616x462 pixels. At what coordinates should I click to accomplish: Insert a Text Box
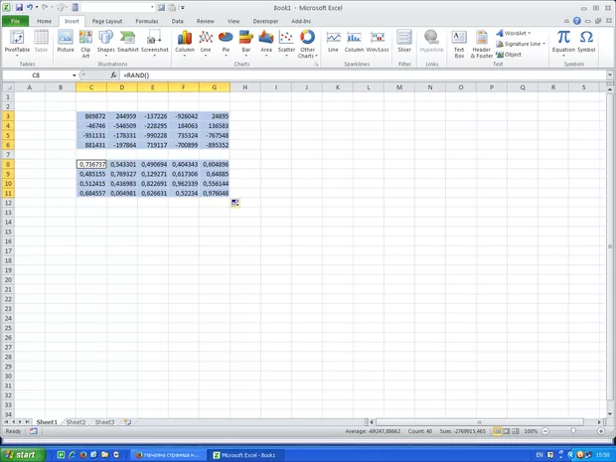(459, 41)
